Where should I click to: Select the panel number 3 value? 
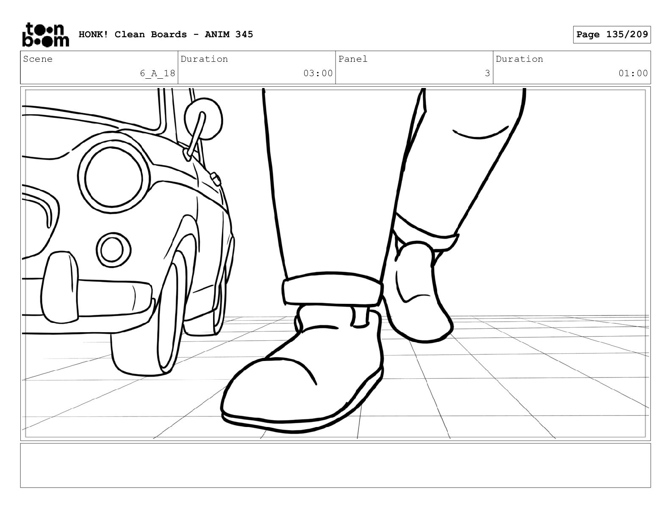pos(487,74)
